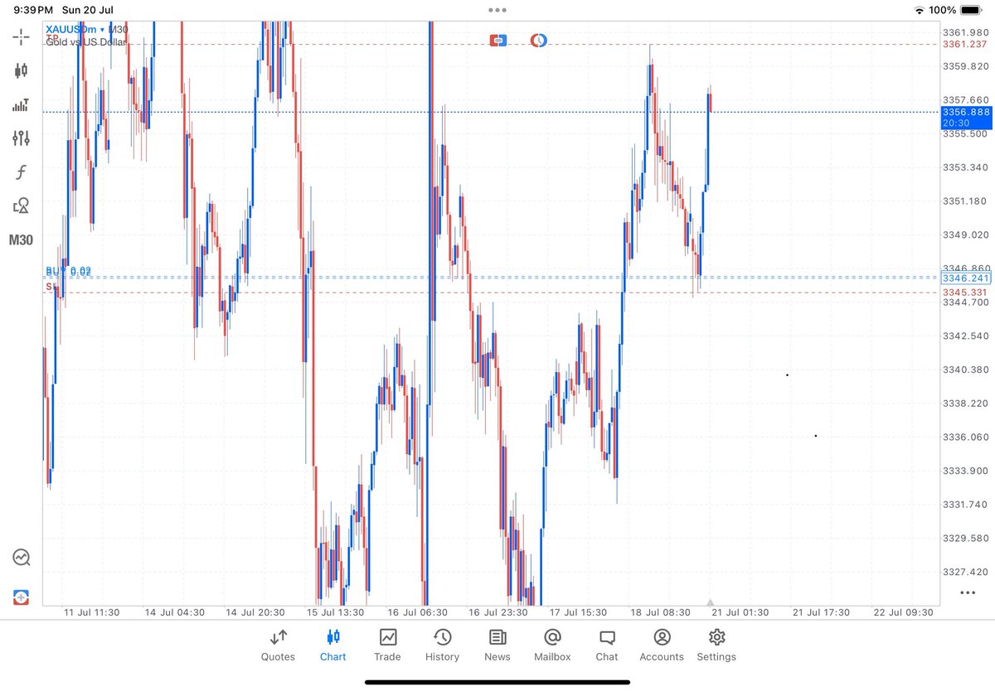Switch to the Quotes tab
The height and width of the screenshot is (691, 995).
pyautogui.click(x=278, y=645)
